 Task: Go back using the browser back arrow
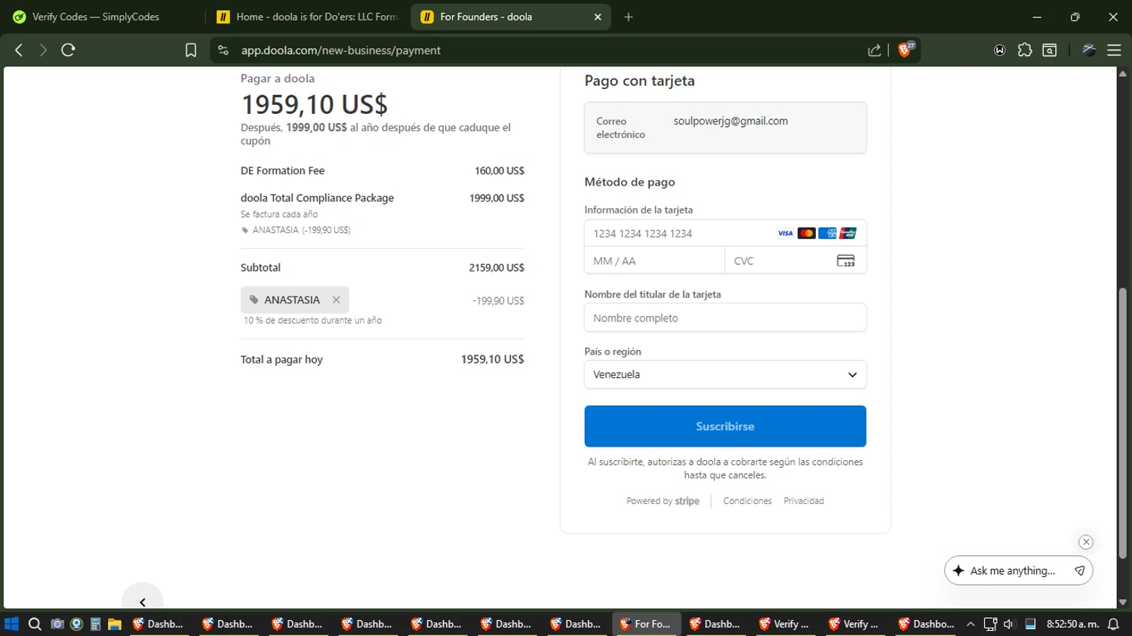tap(19, 50)
